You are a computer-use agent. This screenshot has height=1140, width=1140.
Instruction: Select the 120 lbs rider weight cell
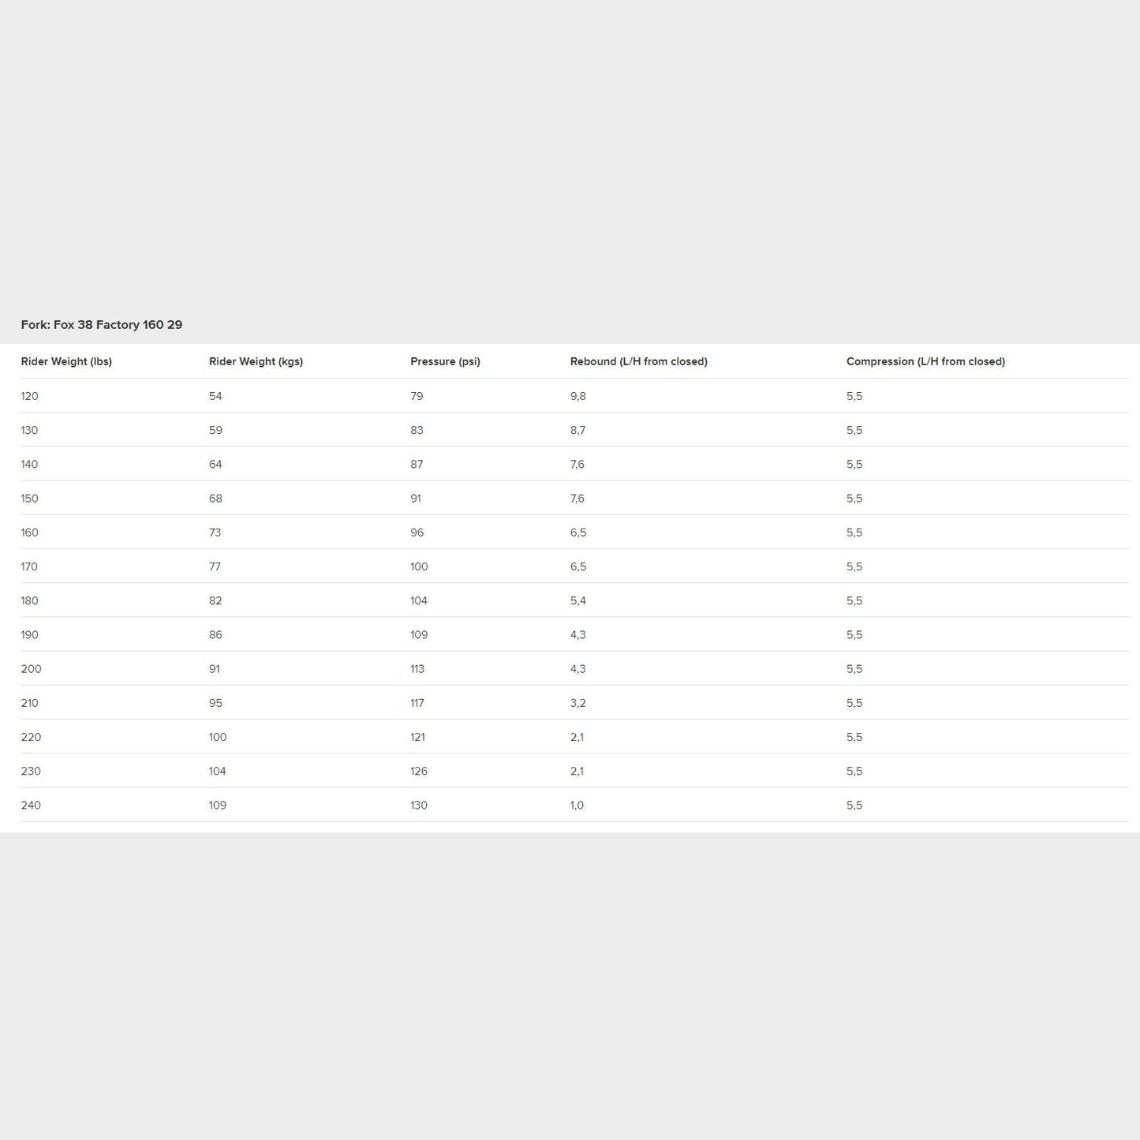click(x=30, y=396)
